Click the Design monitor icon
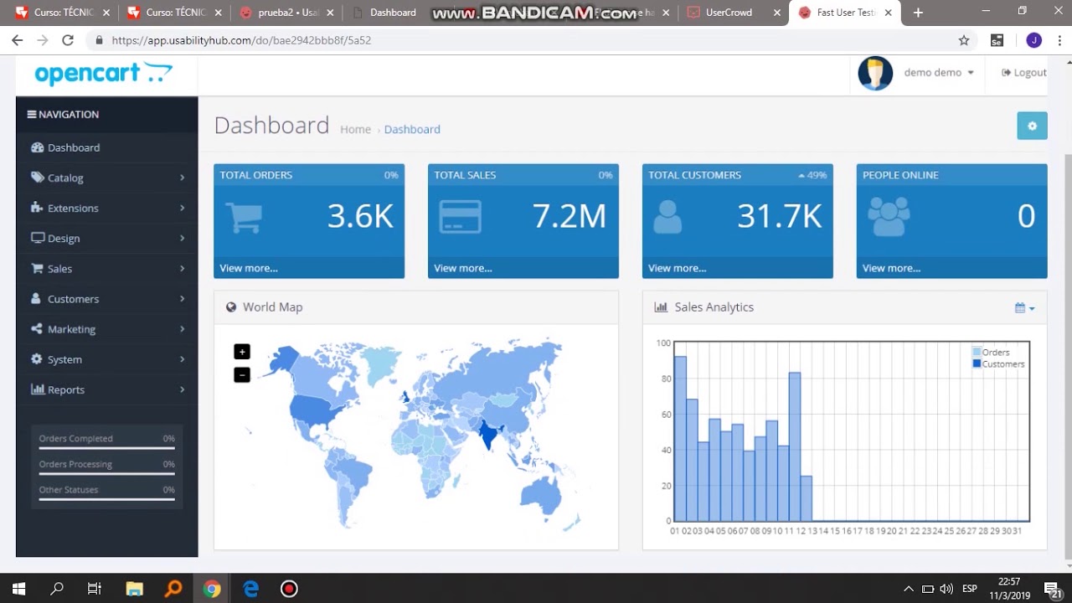 coord(37,238)
